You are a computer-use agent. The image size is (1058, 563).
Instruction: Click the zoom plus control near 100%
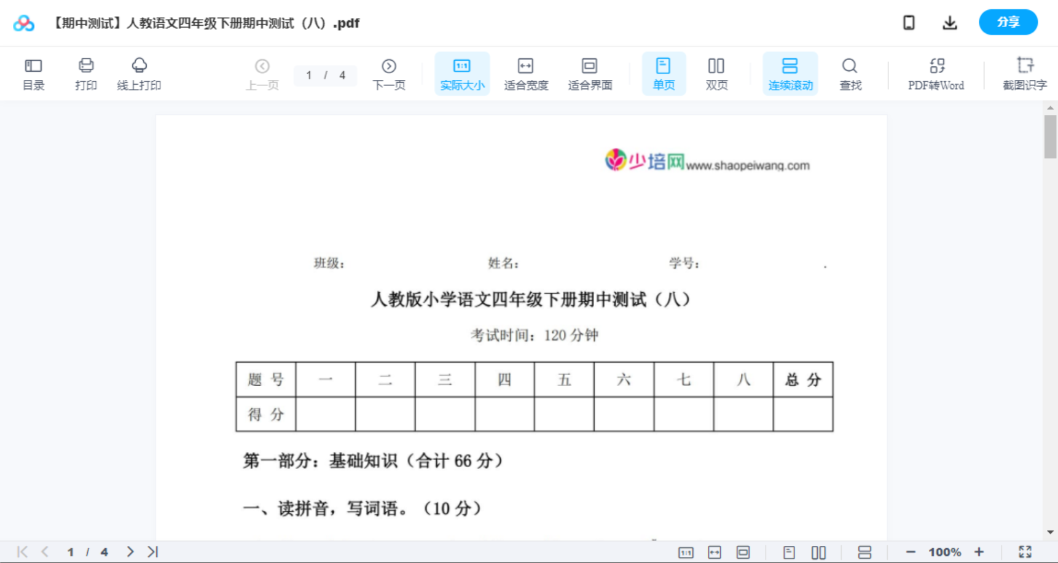pyautogui.click(x=979, y=551)
